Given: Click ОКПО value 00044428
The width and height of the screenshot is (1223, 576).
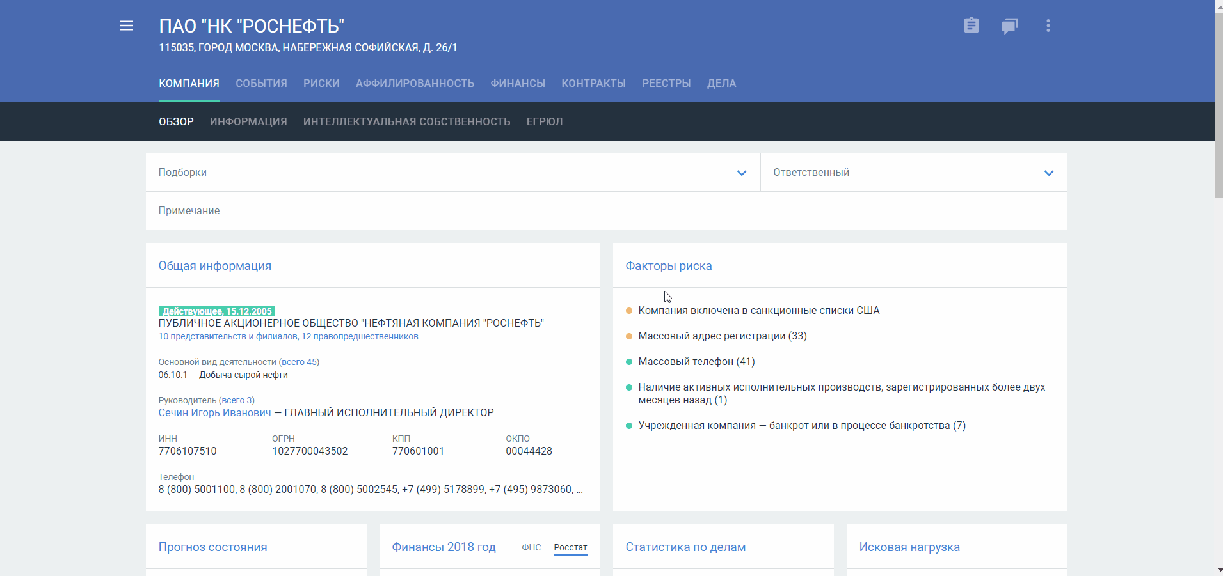Looking at the screenshot, I should pos(529,451).
